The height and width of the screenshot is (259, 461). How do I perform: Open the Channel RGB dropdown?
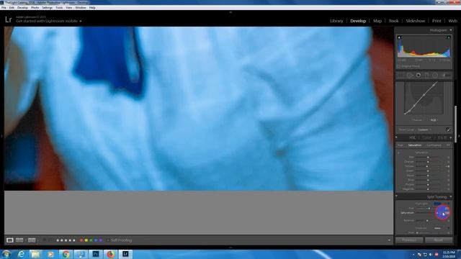pos(434,120)
